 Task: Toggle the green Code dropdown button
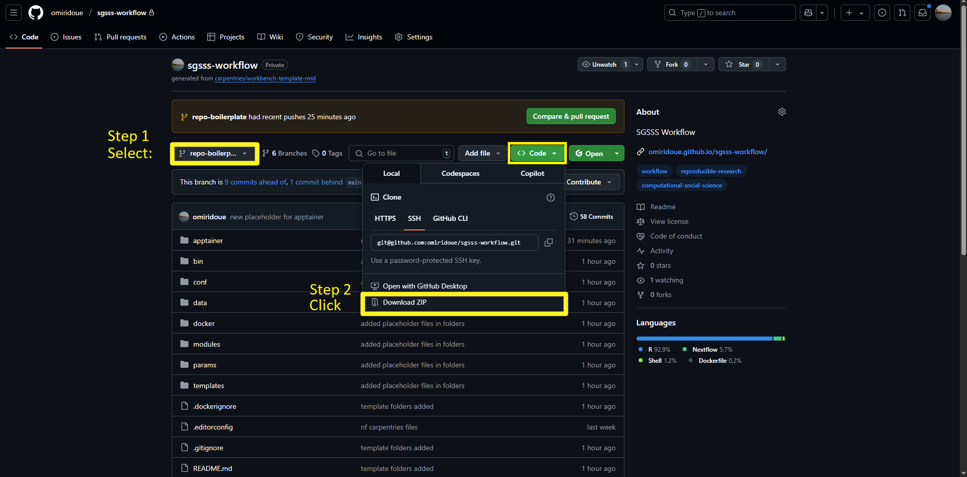[537, 153]
